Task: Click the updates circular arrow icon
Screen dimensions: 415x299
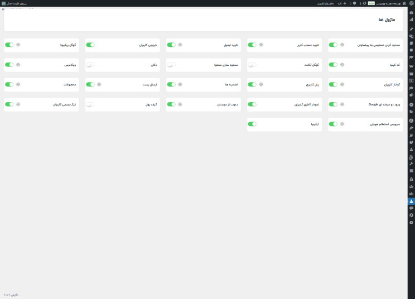Action: (364, 3)
